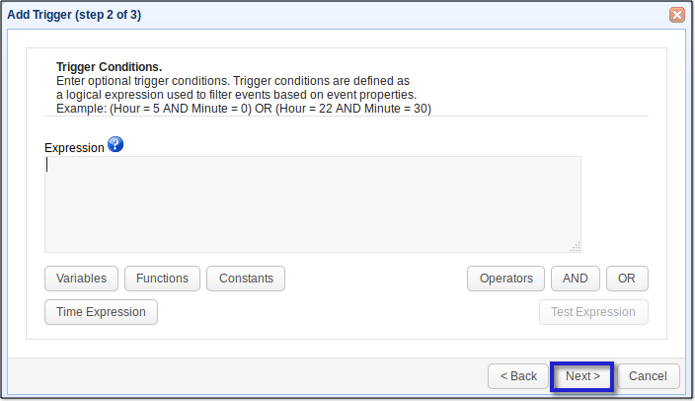The image size is (695, 401).
Task: Focus the Expression text area
Action: [x=312, y=203]
